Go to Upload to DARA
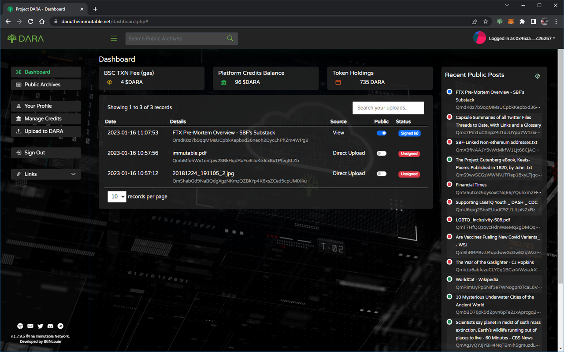Viewport: 564px width, 352px height. (46, 131)
